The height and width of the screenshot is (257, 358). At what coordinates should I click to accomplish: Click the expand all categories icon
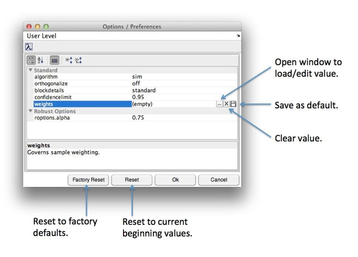coord(68,60)
